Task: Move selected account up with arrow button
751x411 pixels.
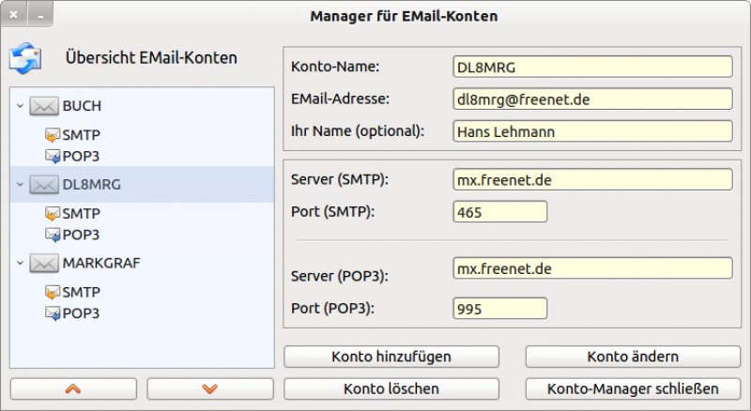Action: (73, 388)
